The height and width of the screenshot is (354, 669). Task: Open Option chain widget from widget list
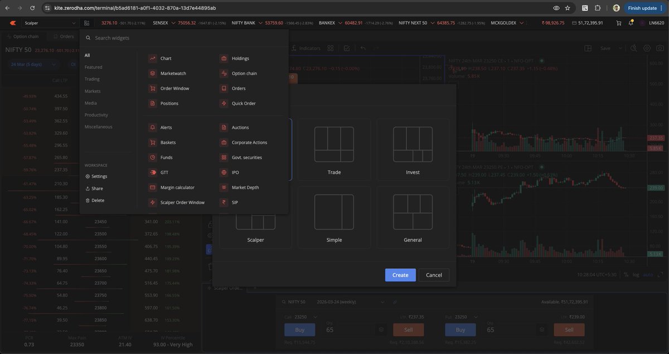coord(239,74)
